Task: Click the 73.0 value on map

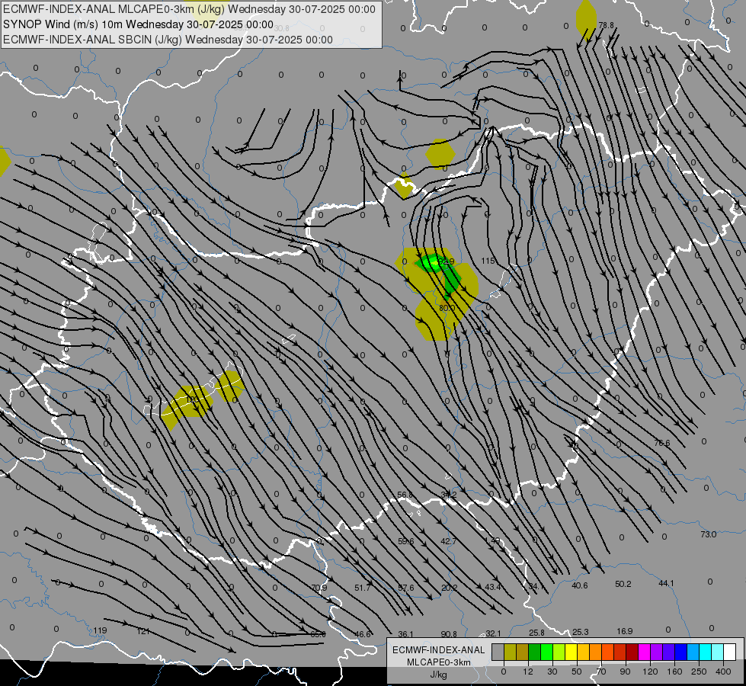Action: coord(709,534)
